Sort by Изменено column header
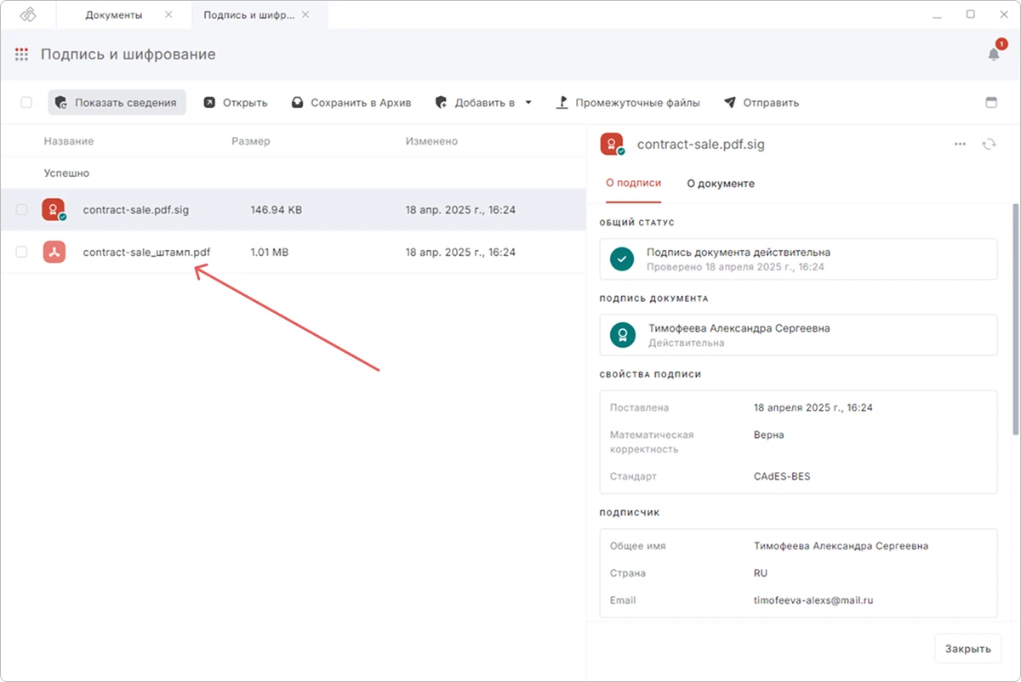The image size is (1021, 682). coord(431,141)
